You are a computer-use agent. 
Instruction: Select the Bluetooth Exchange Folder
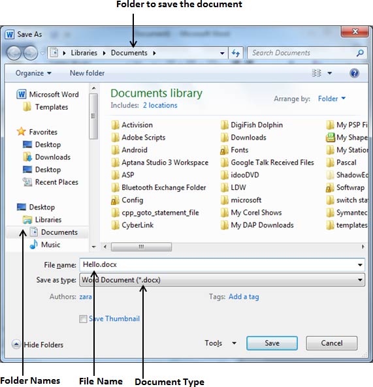pyautogui.click(x=159, y=187)
